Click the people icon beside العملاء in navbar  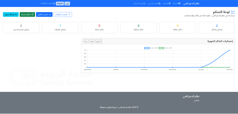pos(169,4)
